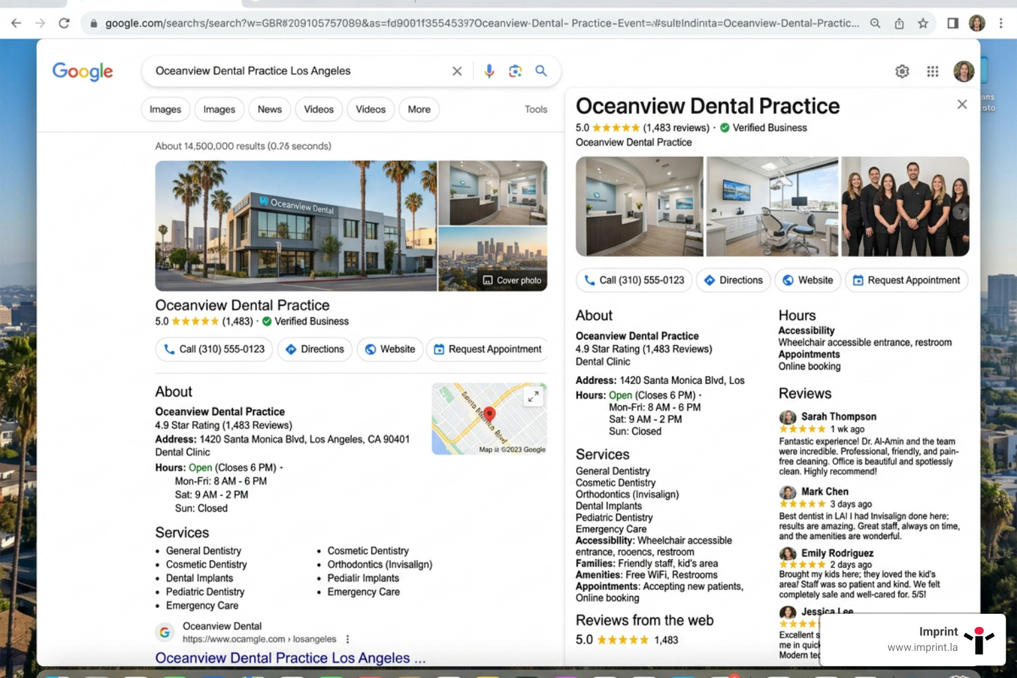The image size is (1017, 678).
Task: Expand the map with the arrows icon
Action: (533, 397)
